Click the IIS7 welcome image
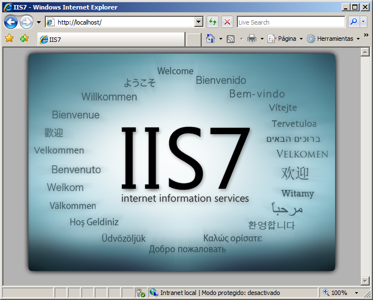 [x=181, y=162]
